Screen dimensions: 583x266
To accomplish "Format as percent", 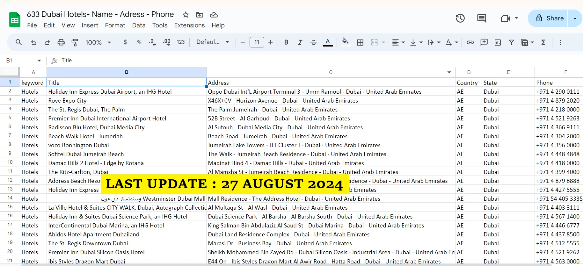I will [139, 42].
